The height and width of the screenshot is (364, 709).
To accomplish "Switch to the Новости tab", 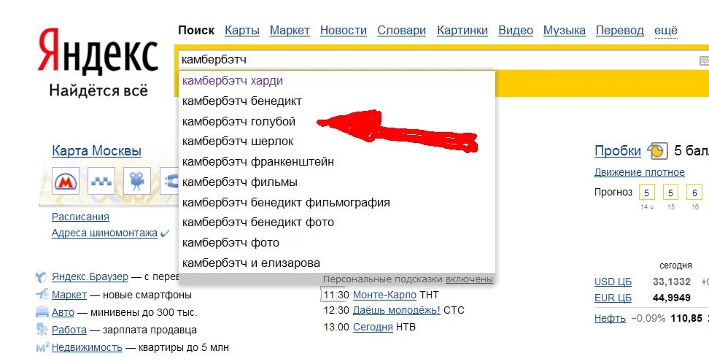I will [x=344, y=31].
